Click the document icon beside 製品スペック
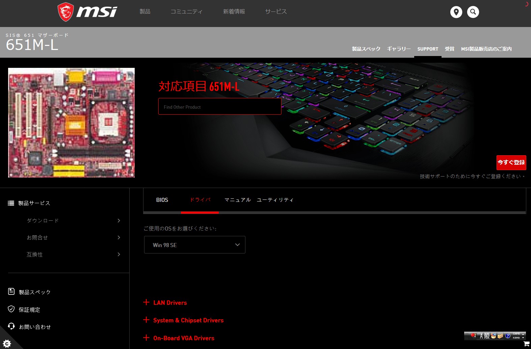 click(x=11, y=291)
